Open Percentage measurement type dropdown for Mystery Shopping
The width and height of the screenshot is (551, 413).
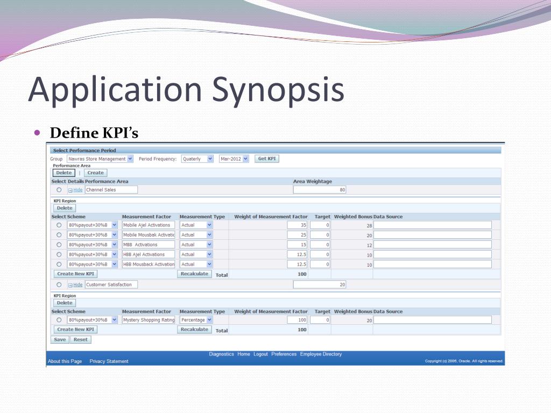[196, 320]
